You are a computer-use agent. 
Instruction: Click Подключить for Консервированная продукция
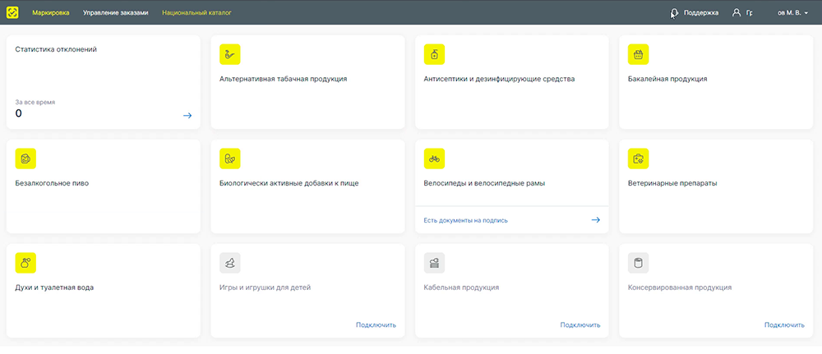pyautogui.click(x=783, y=325)
